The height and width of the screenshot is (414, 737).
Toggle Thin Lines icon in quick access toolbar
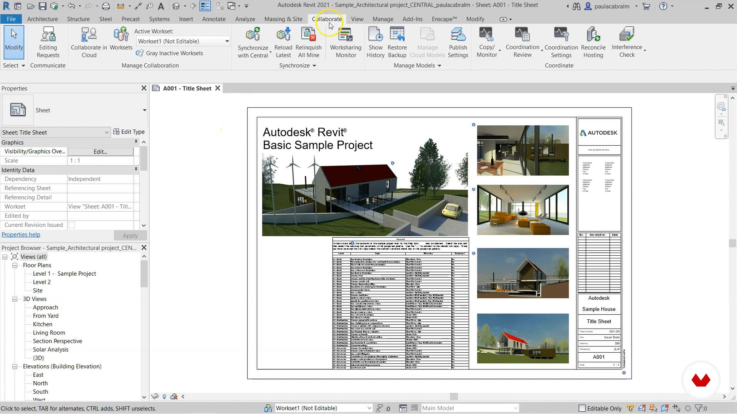[x=205, y=6]
